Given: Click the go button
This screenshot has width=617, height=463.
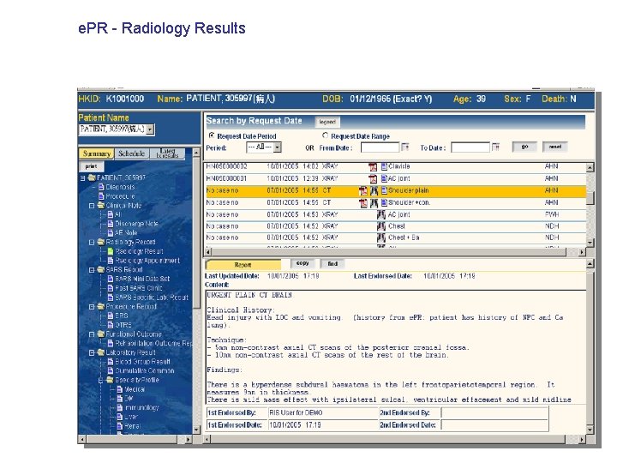Looking at the screenshot, I should coord(524,147).
